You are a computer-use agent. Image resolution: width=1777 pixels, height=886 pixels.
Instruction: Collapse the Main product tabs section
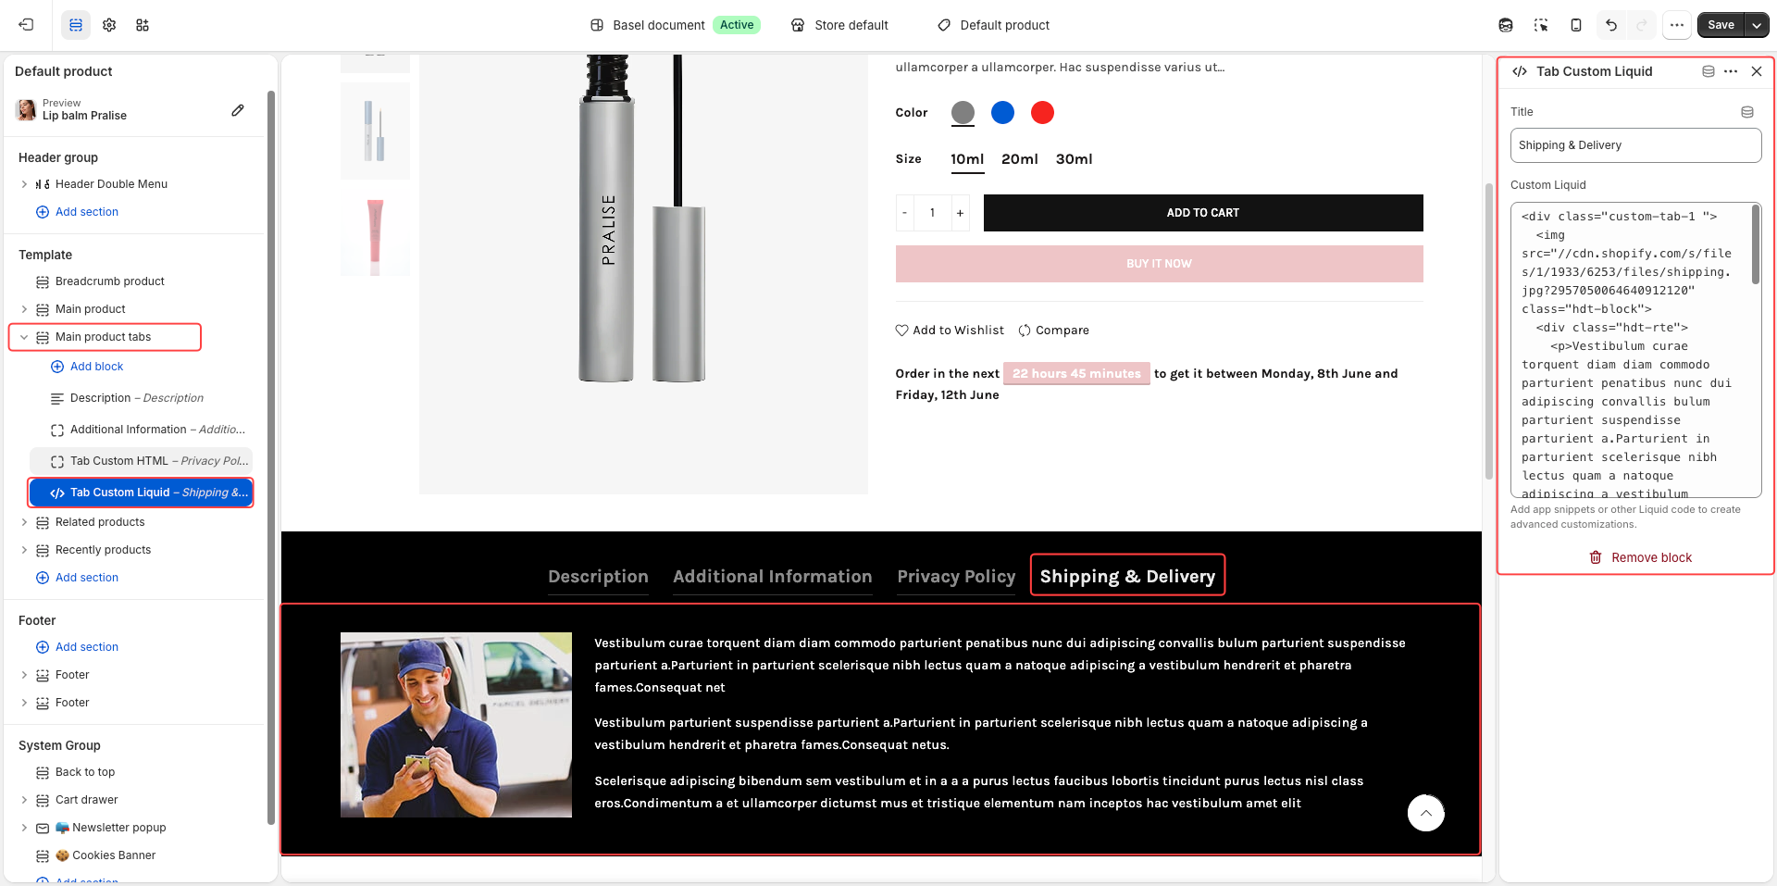coord(24,337)
